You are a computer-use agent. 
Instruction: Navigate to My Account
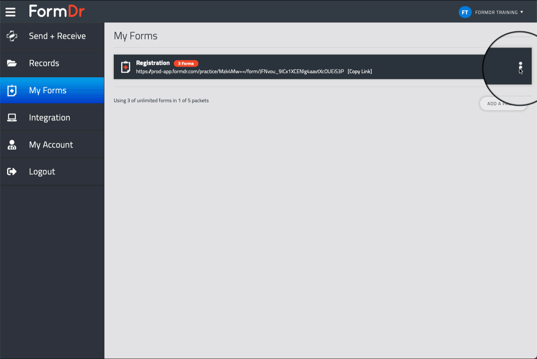pyautogui.click(x=52, y=145)
